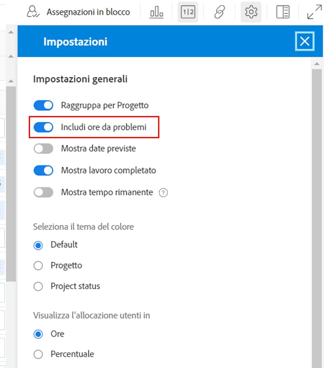Click the 1|2 allocations display icon
Viewport: 324px width, 368px height.
[188, 12]
